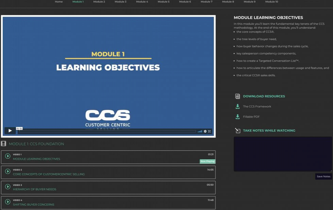Click the 01:31 duration of Video 1
This screenshot has height=210, width=333.
[211, 155]
